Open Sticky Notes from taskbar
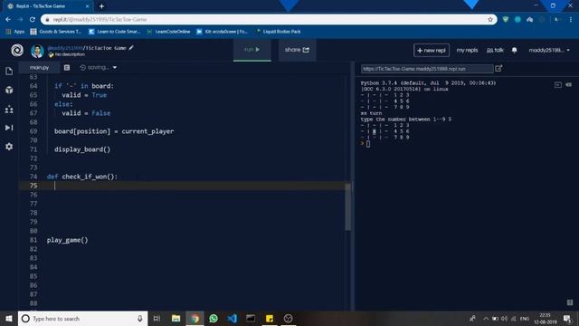Screen dimensions: 579x326 tap(270, 318)
